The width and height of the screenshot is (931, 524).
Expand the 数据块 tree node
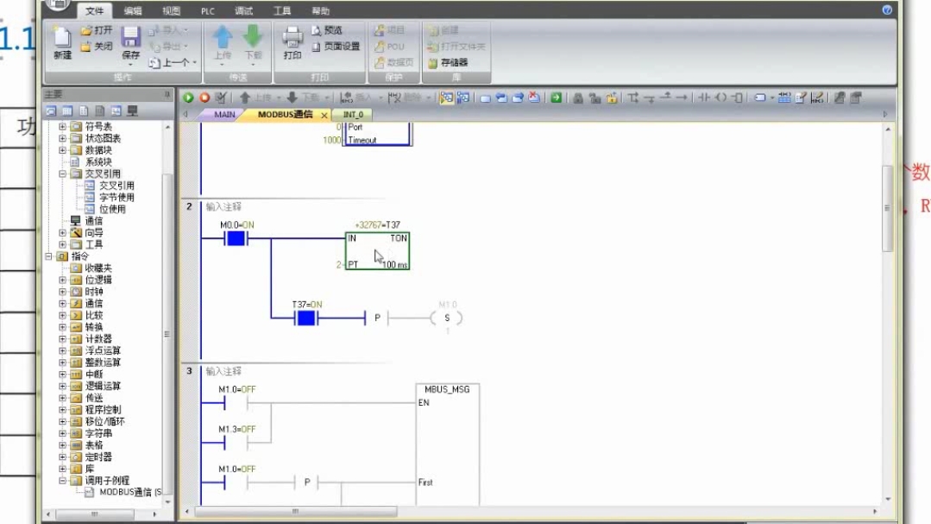pyautogui.click(x=62, y=149)
